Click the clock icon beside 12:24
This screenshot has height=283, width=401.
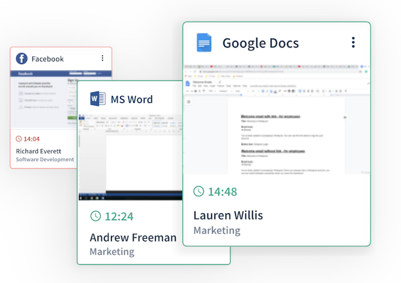96,215
